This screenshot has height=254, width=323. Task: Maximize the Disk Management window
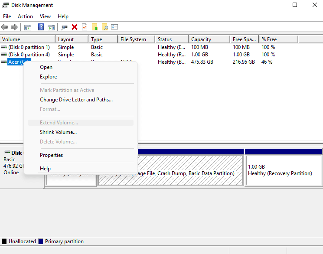[295, 5]
